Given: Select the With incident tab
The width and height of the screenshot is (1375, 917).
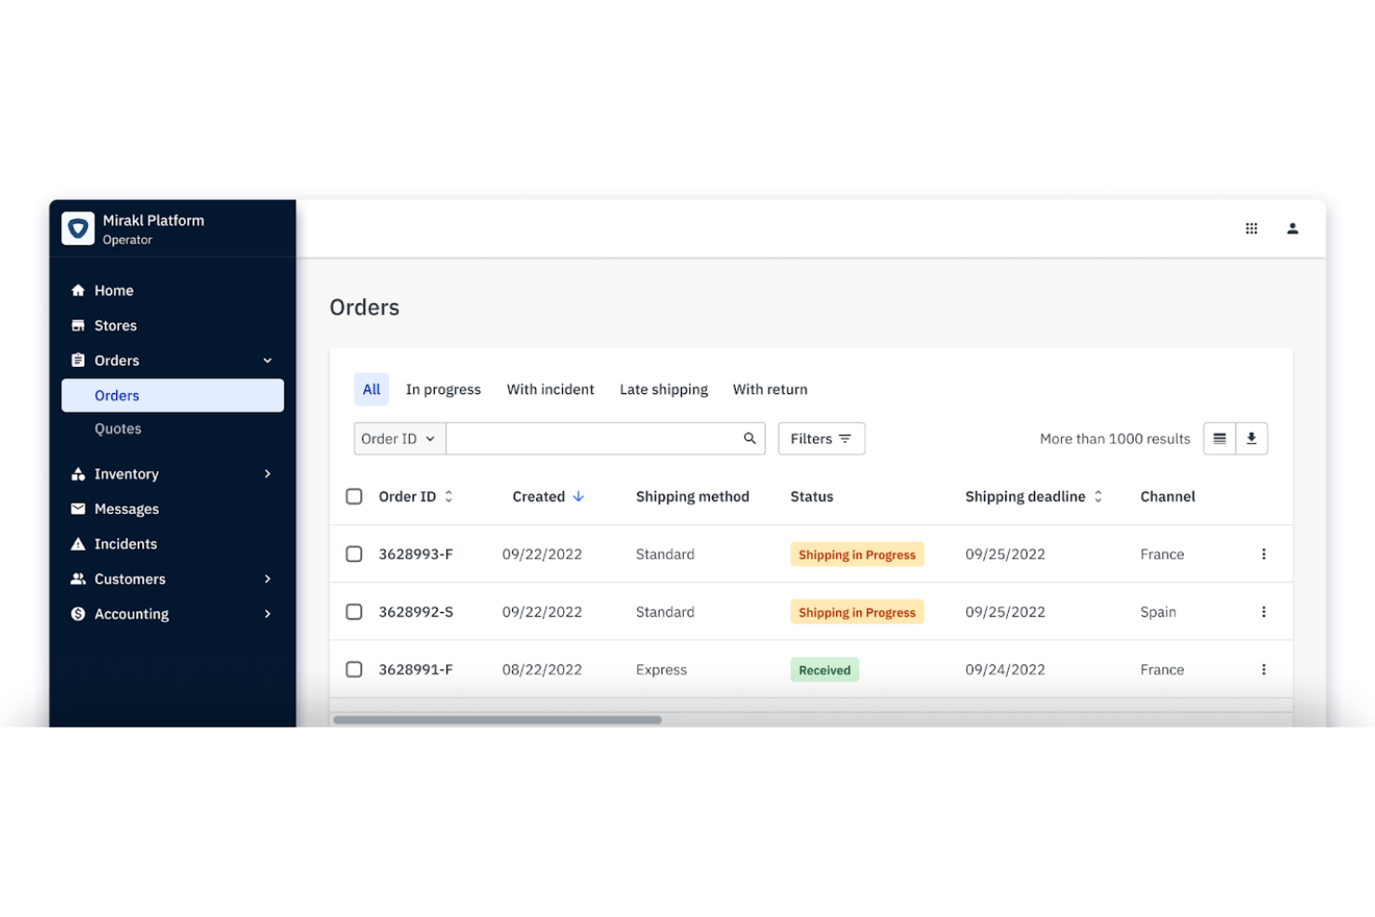Looking at the screenshot, I should [550, 389].
